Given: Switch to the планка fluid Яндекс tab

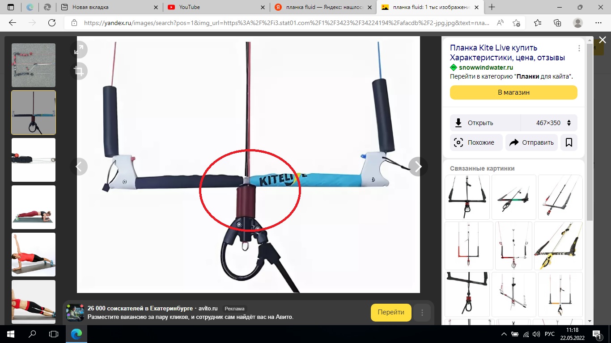Looking at the screenshot, I should 323,7.
